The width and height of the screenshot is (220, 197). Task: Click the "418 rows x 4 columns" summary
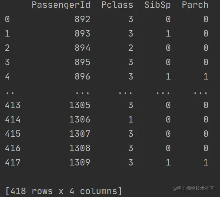[64, 191]
